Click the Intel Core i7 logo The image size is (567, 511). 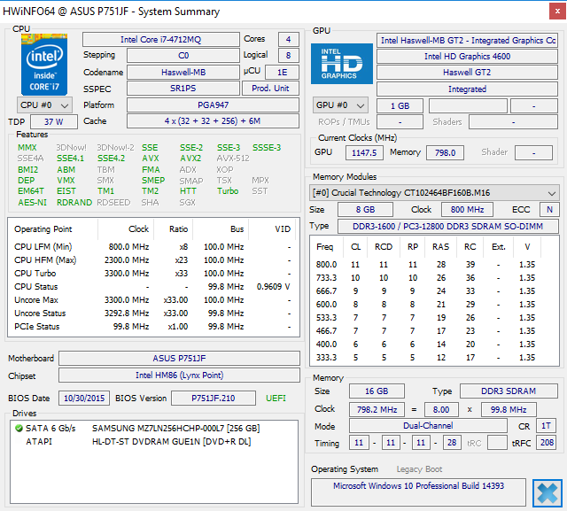[x=44, y=65]
